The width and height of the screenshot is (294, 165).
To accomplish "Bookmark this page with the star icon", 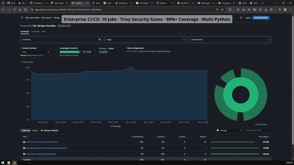I will (x=222, y=10).
